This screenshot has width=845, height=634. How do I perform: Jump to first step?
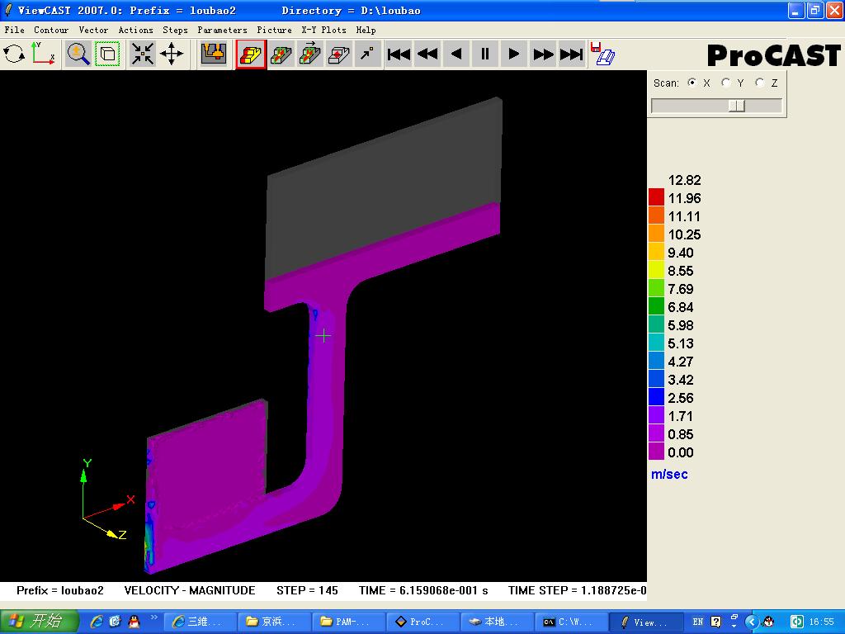click(x=399, y=54)
